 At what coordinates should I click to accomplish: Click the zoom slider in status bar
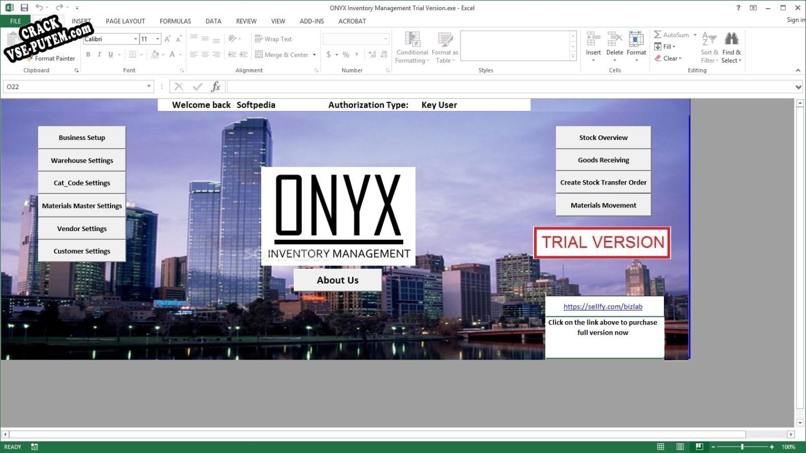[742, 447]
